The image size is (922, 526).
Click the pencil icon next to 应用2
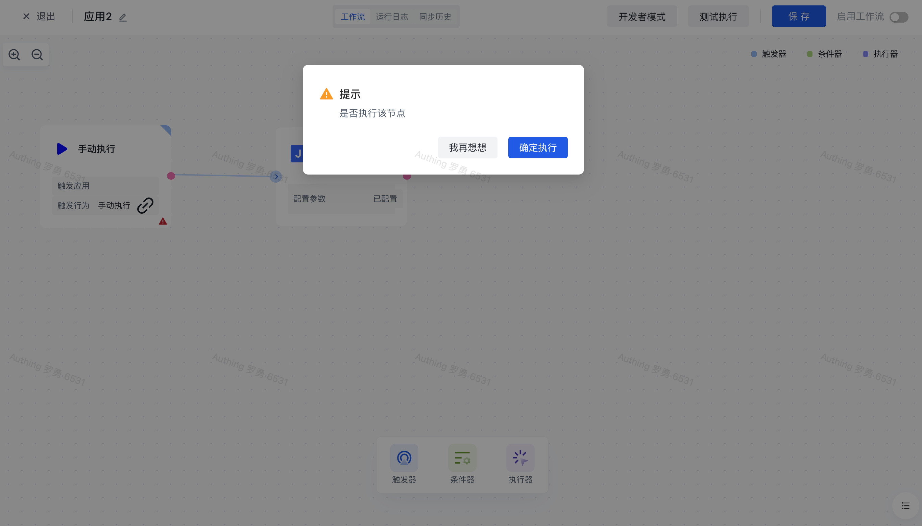click(x=123, y=17)
